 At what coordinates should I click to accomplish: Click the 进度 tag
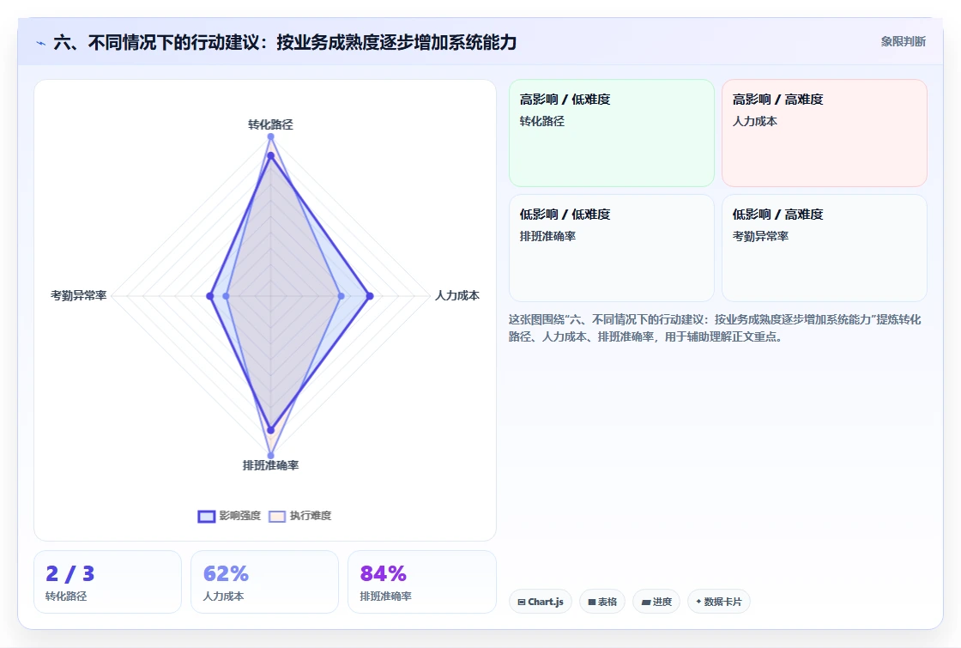pos(656,602)
